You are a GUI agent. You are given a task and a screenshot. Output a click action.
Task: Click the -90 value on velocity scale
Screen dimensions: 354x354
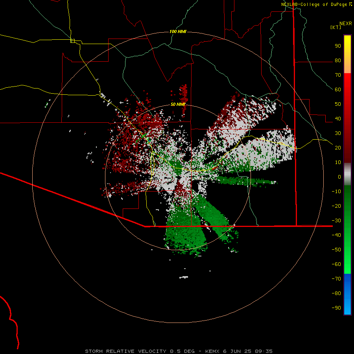(336, 308)
